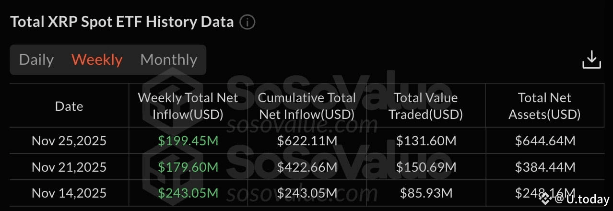Download the ETF history data

(x=591, y=59)
